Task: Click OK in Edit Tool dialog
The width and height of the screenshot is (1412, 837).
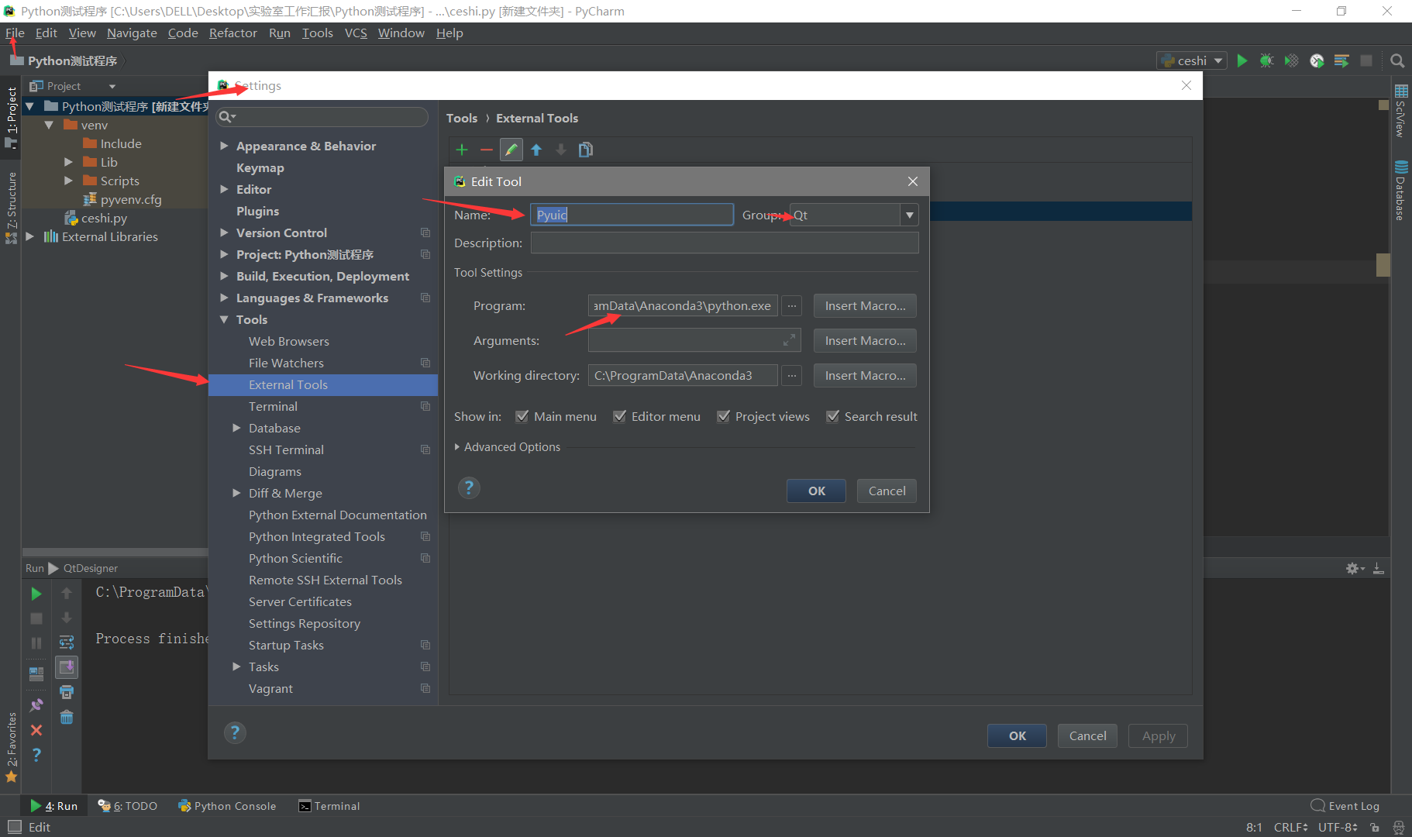Action: [816, 491]
